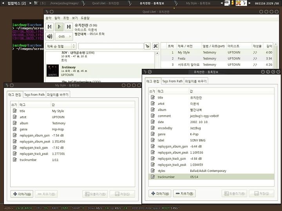Image resolution: width=282 pixels, height=211 pixels.
Task: Open the 필터 menu
Action: (57, 18)
